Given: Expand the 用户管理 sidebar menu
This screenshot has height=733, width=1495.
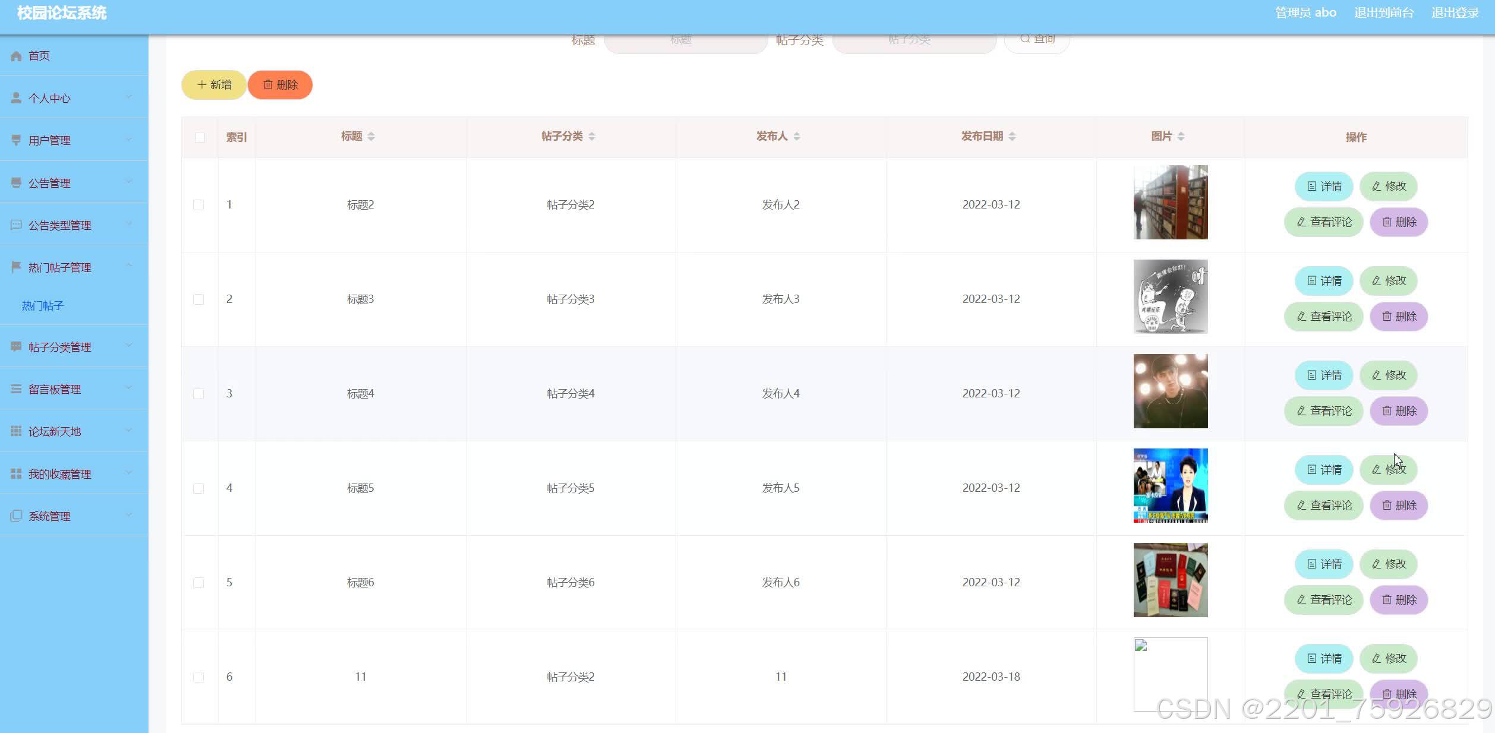Looking at the screenshot, I should 50,140.
